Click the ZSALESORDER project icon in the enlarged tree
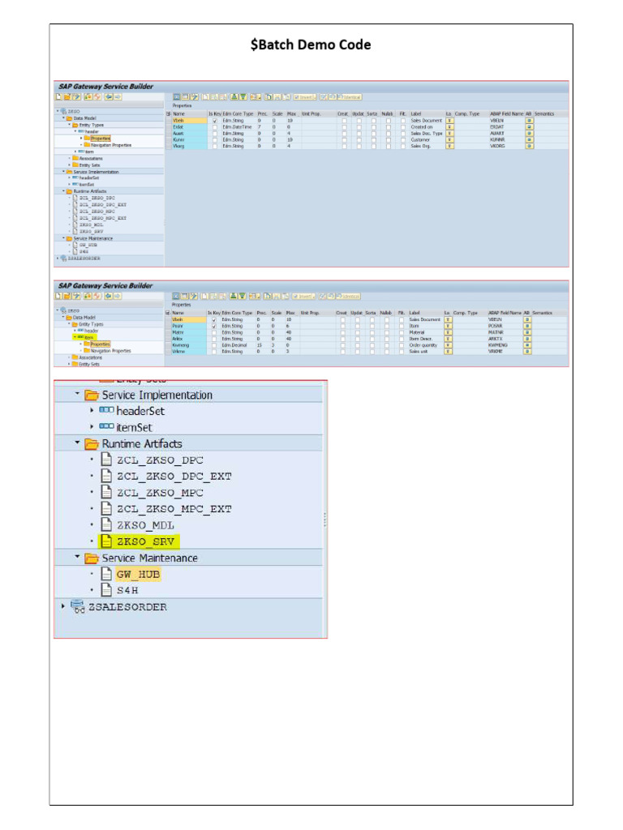Image resolution: width=623 pixels, height=830 pixels. 78,606
